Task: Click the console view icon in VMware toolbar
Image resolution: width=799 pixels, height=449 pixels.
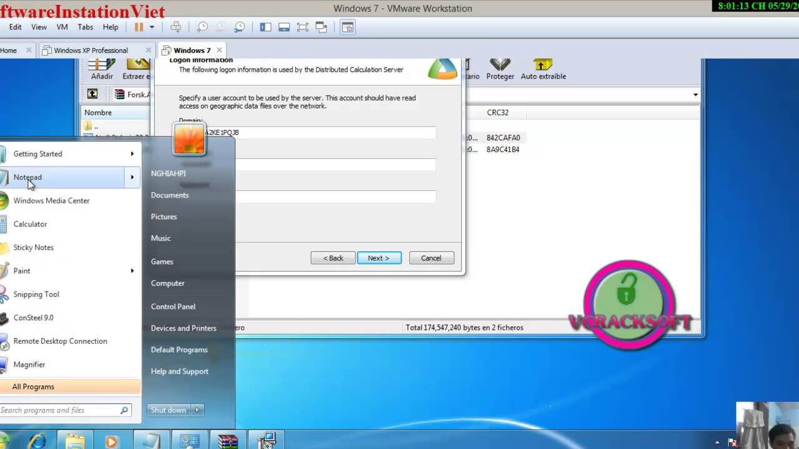Action: [x=348, y=27]
